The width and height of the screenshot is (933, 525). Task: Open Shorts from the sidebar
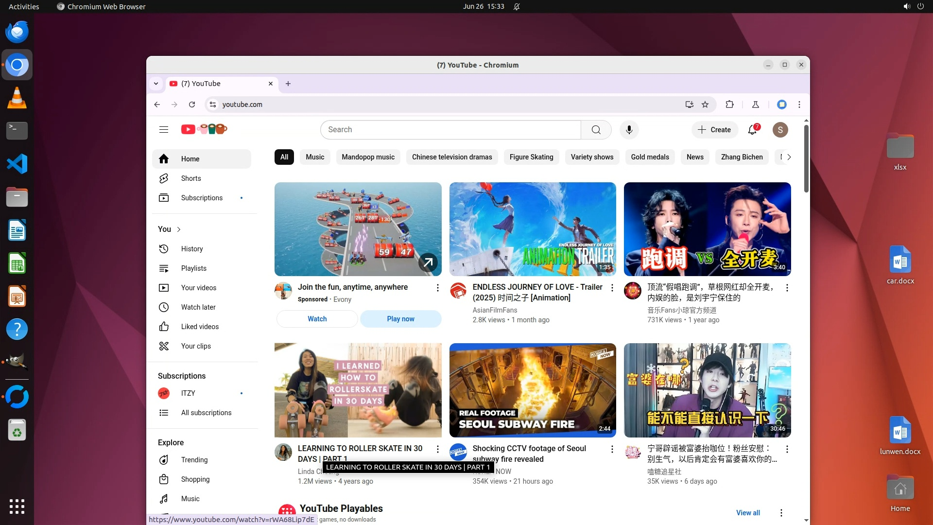click(190, 178)
